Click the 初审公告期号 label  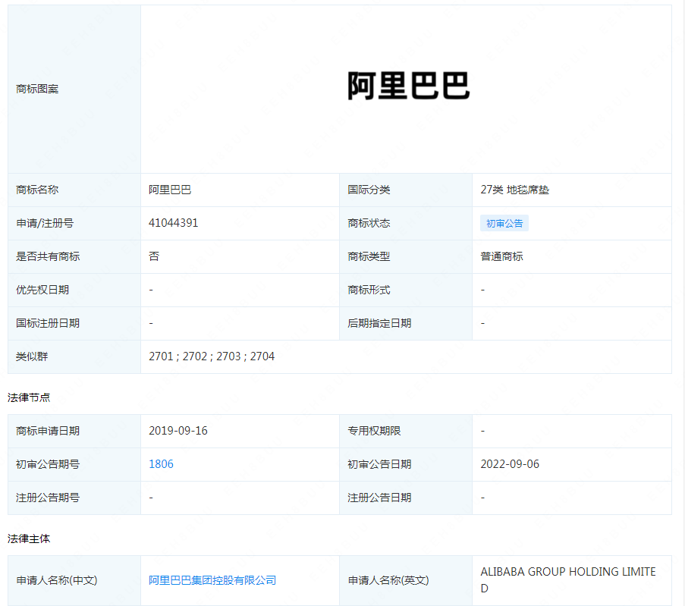(48, 464)
